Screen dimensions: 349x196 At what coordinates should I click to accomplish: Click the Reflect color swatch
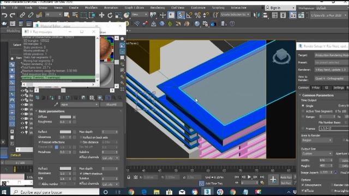pyautogui.click(x=65, y=132)
